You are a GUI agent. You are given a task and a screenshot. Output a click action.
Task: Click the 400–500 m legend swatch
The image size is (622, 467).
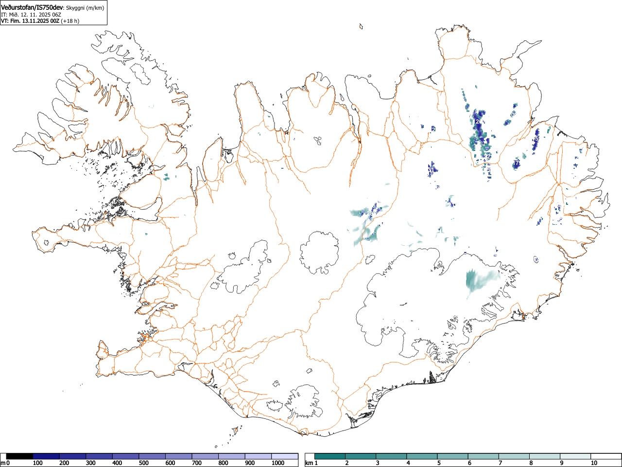coord(125,456)
